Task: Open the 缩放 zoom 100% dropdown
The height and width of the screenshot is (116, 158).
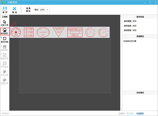Action: [x=44, y=10]
